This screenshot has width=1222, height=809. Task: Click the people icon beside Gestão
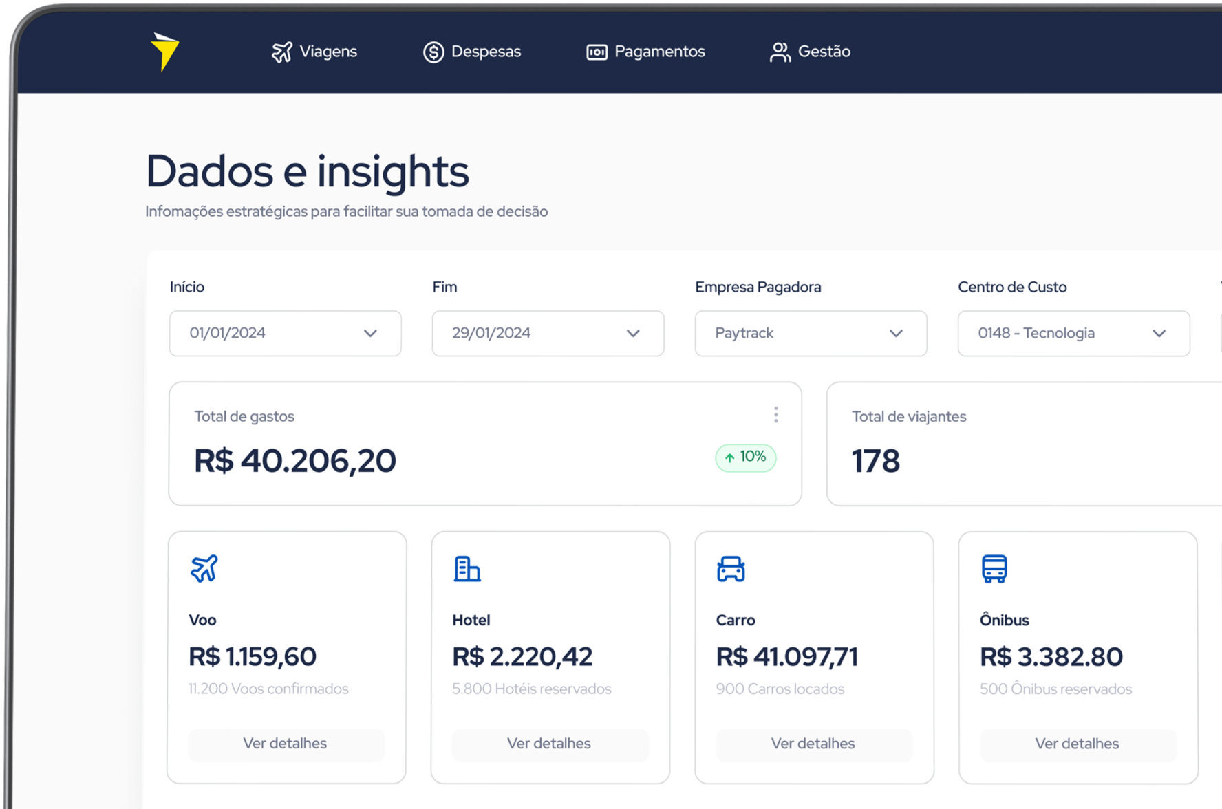pos(780,52)
